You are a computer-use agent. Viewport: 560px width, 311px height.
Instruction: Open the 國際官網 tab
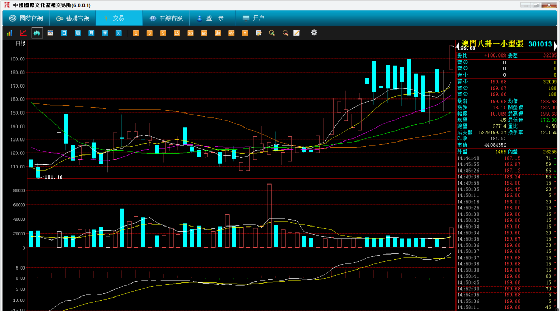[x=26, y=18]
